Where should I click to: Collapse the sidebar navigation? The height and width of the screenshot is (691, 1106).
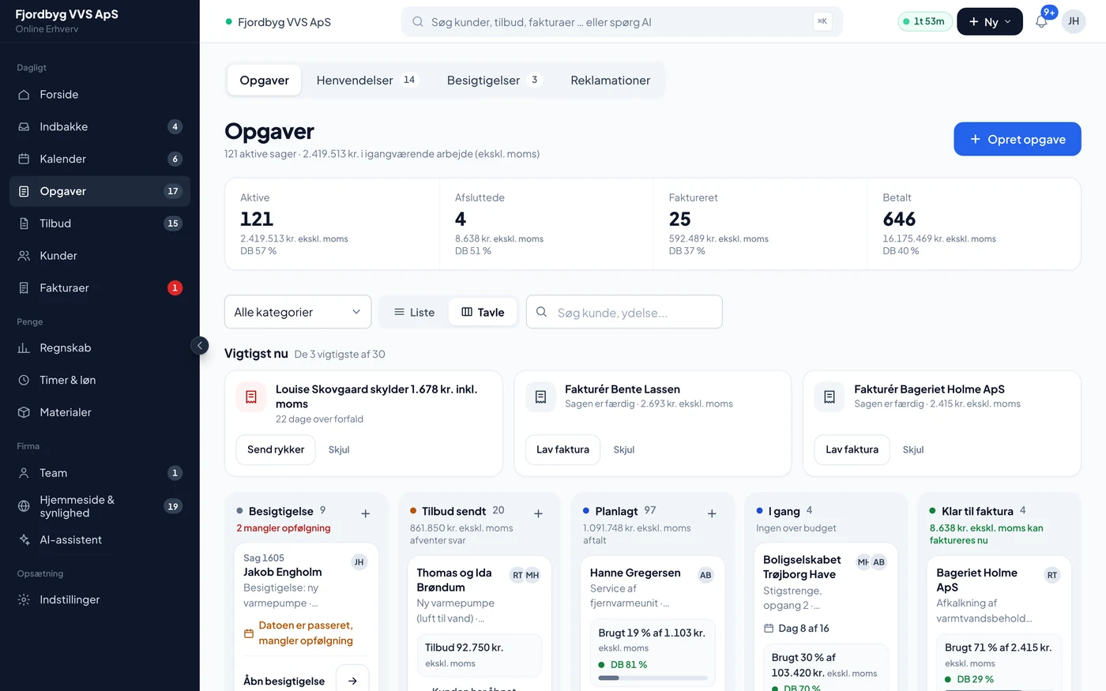tap(200, 345)
